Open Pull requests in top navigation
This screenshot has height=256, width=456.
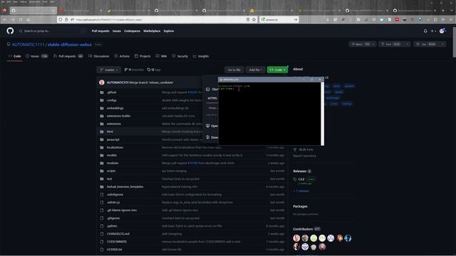tap(100, 31)
